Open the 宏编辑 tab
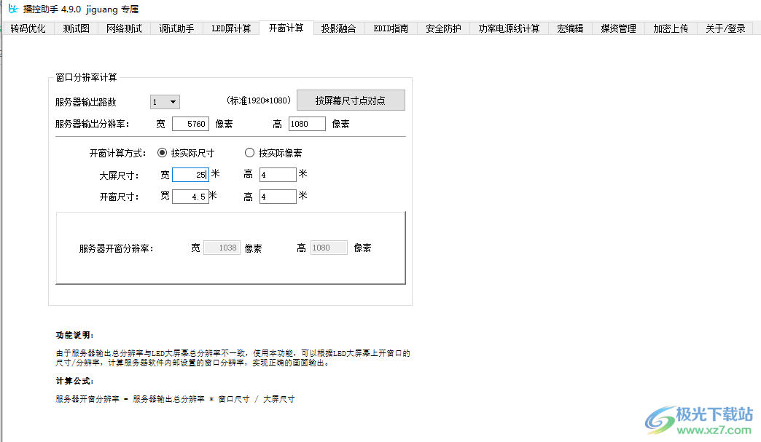Screen dimensions: 761x442 tap(570, 28)
